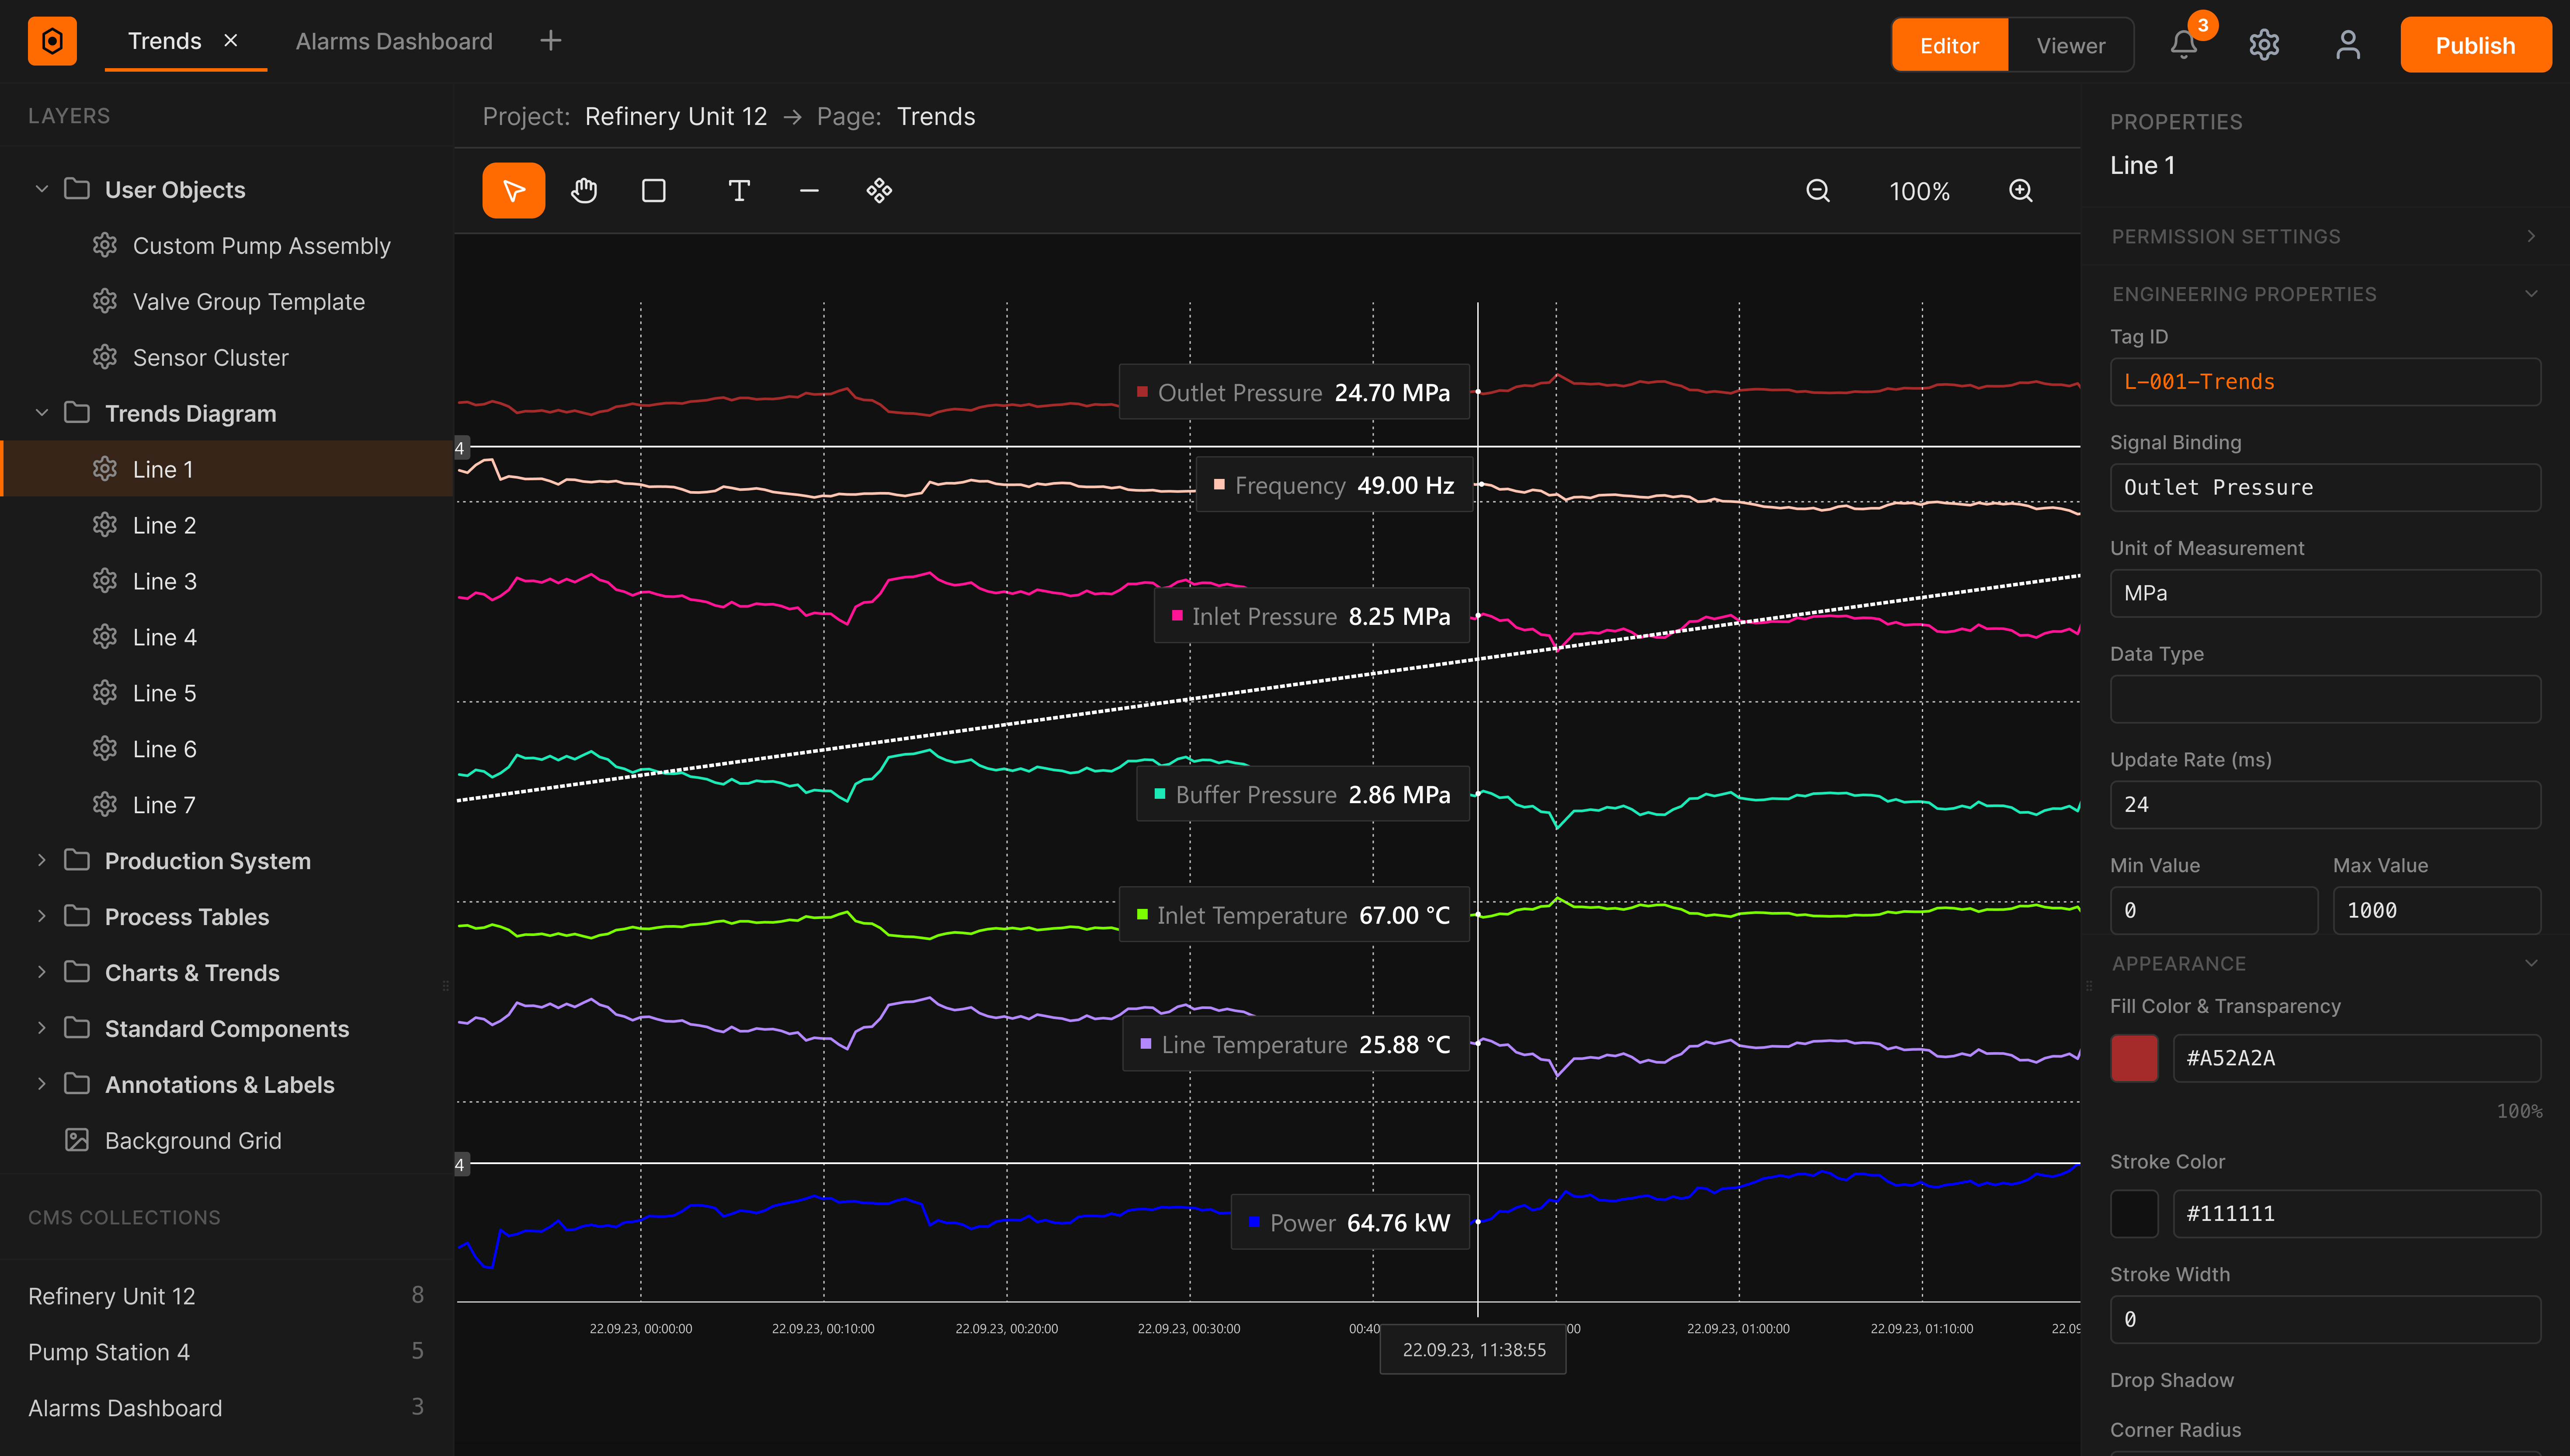Collapse the User Objects folder
The height and width of the screenshot is (1456, 2570).
pos(42,189)
